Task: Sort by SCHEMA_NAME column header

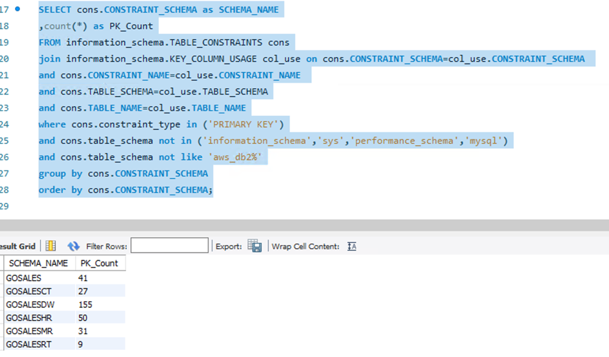Action: point(40,264)
